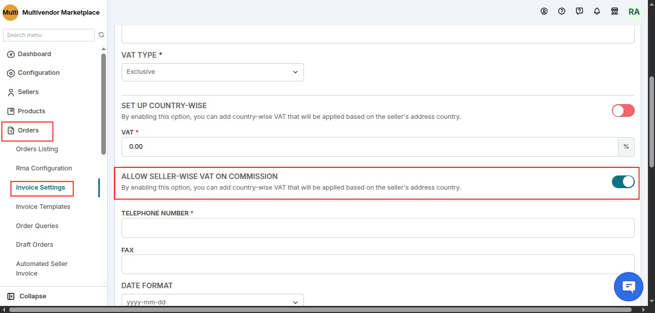Screen dimensions: 655x313
Task: Click the Orders document icon
Action: tap(11, 130)
